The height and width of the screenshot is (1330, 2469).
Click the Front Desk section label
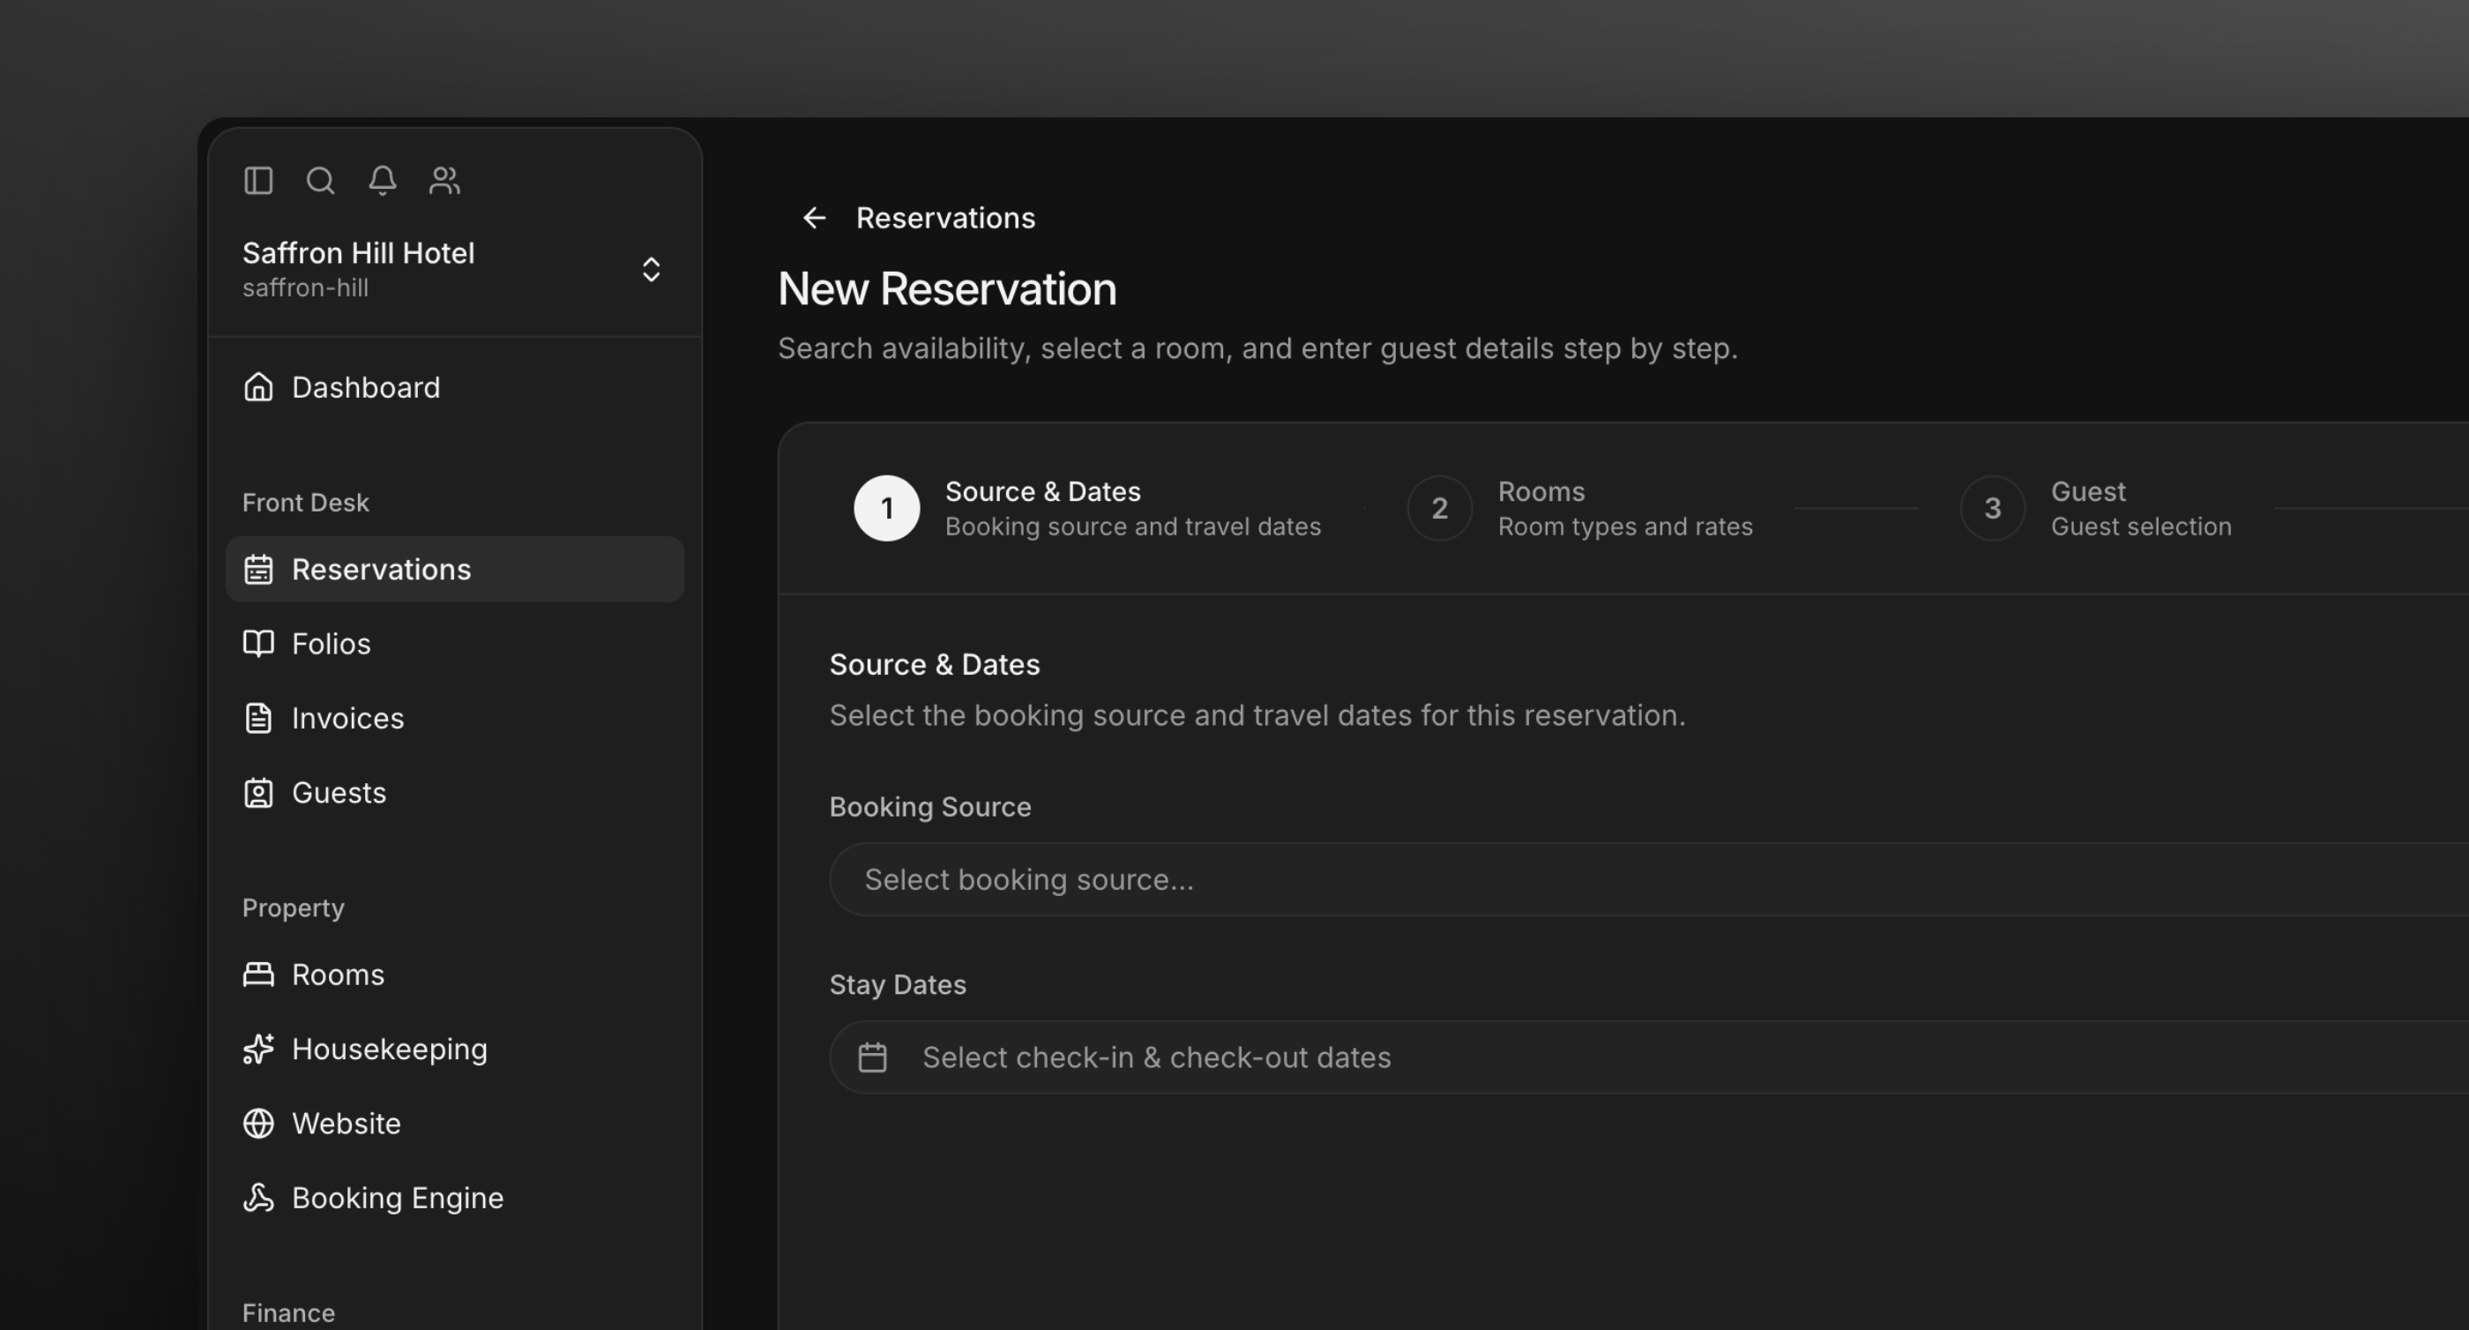(306, 503)
